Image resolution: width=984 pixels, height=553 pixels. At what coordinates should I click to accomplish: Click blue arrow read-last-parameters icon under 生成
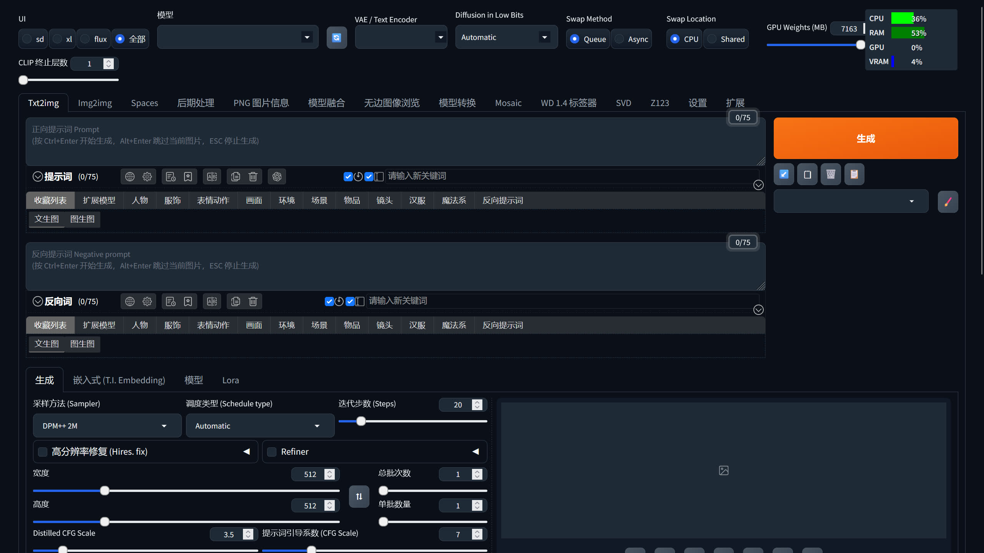pyautogui.click(x=784, y=174)
